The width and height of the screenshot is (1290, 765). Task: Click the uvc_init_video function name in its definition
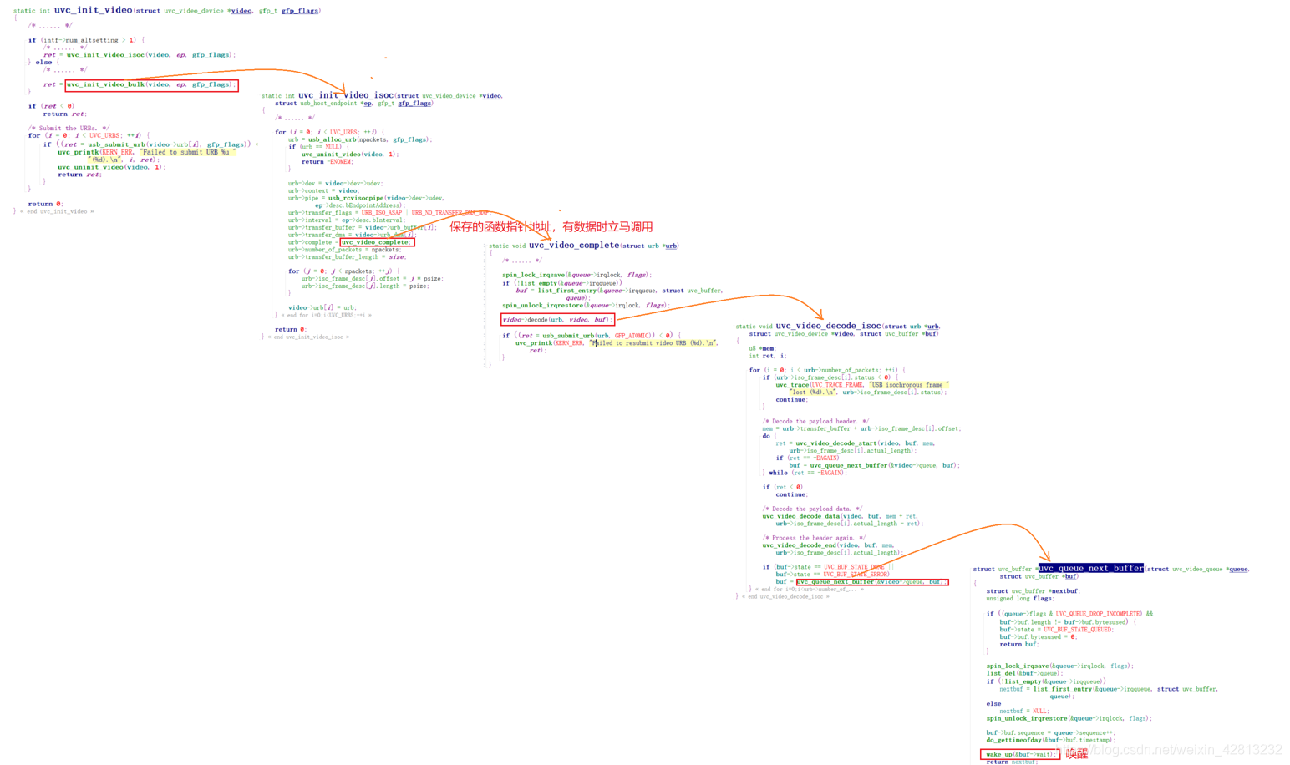93,10
